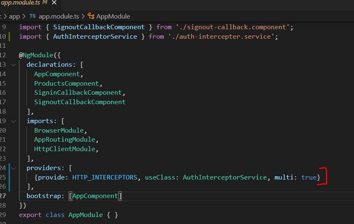Image resolution: width=354 pixels, height=224 pixels.
Task: Collapse the declarations array fold arrow
Action: (14, 65)
